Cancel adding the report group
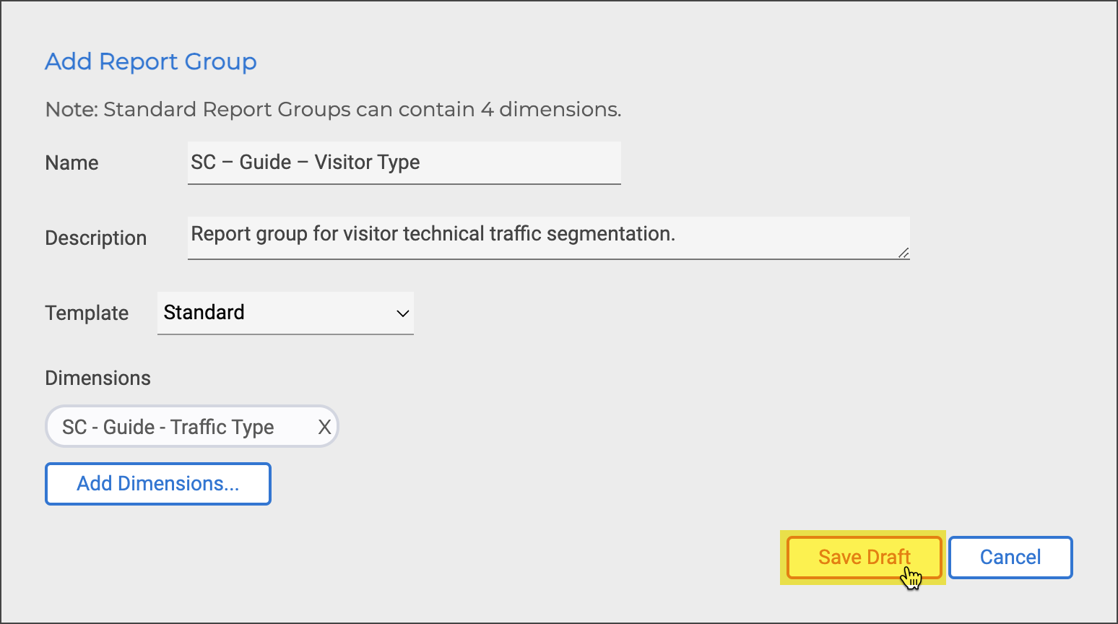The width and height of the screenshot is (1118, 624). point(1010,557)
